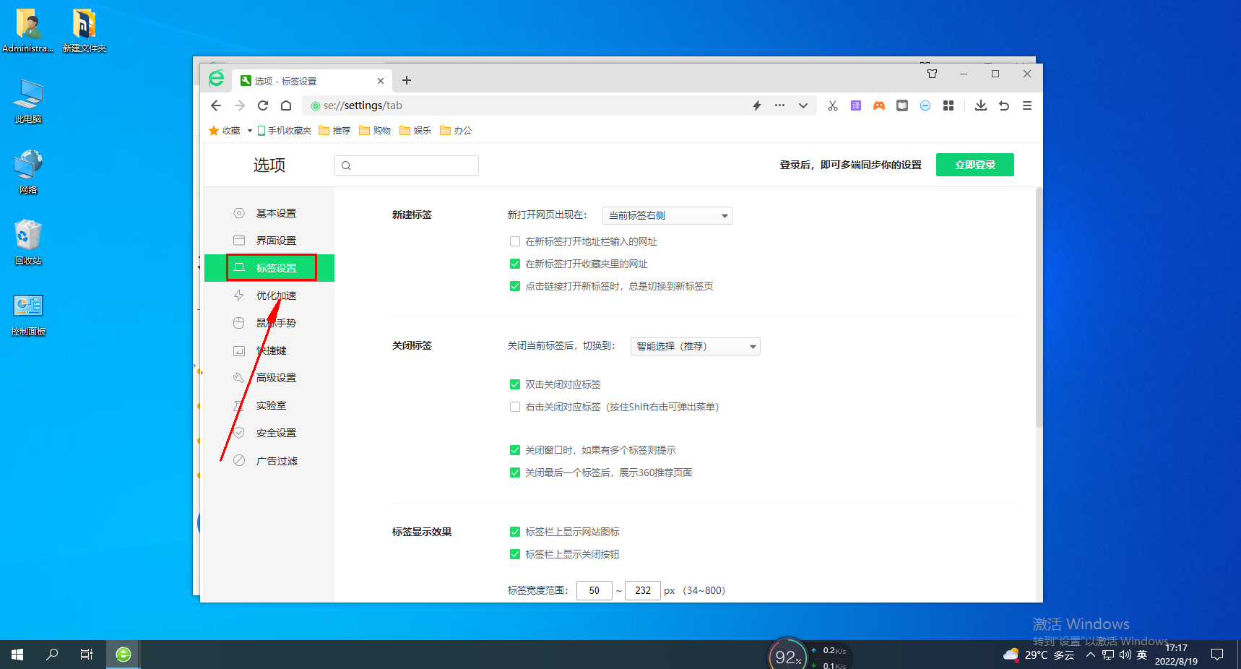Expand the address bar history chevron
1241x669 pixels.
[x=803, y=105]
